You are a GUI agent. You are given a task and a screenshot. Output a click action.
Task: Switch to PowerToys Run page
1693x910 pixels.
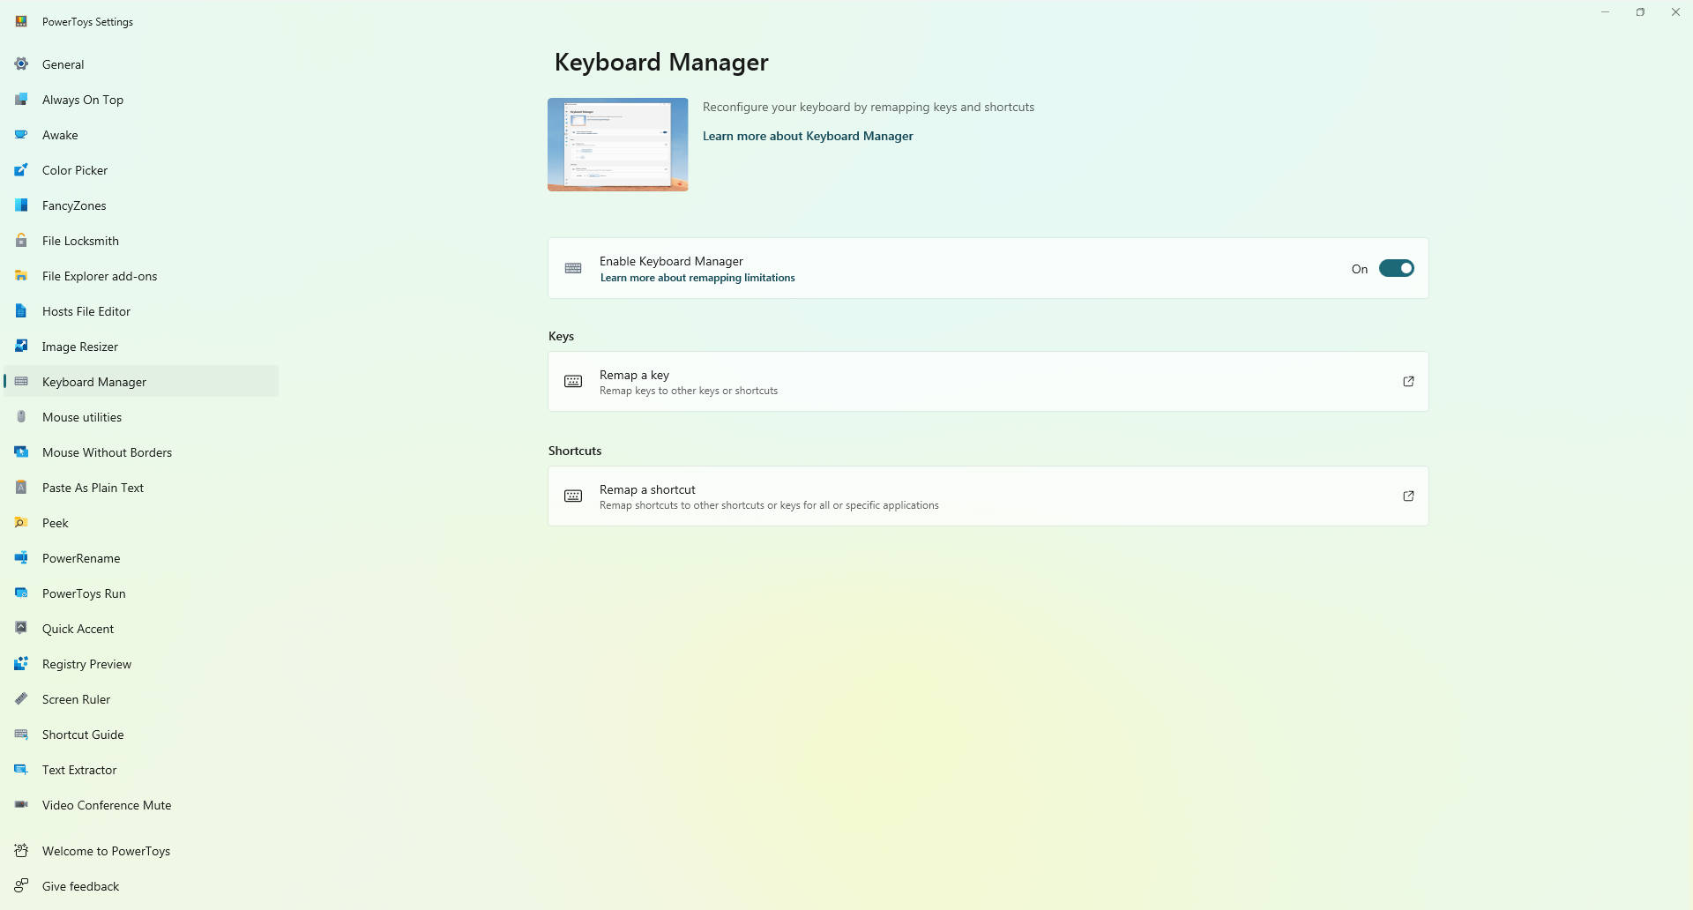click(x=84, y=593)
